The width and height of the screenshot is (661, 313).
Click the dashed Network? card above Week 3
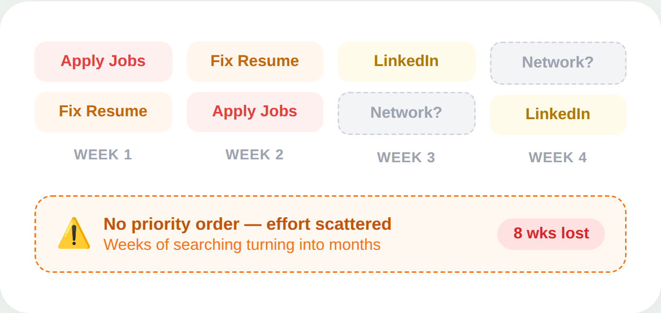(406, 113)
